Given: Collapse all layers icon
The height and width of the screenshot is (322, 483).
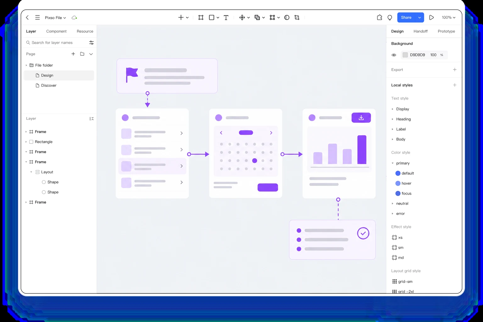Looking at the screenshot, I should click(x=92, y=119).
